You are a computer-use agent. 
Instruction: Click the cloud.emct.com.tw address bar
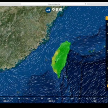54,4
